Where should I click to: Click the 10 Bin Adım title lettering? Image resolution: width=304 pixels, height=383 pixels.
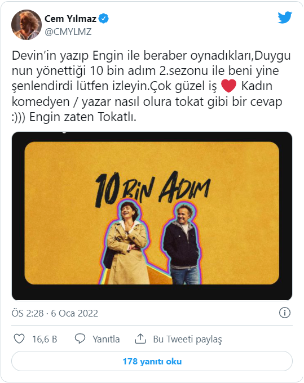pos(153,188)
